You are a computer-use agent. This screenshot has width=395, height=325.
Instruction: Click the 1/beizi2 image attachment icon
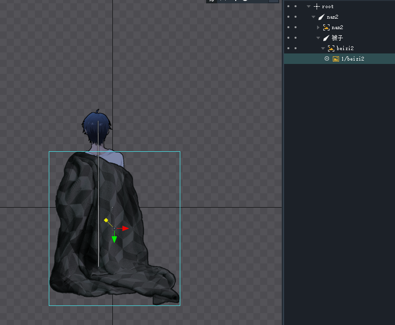point(336,59)
